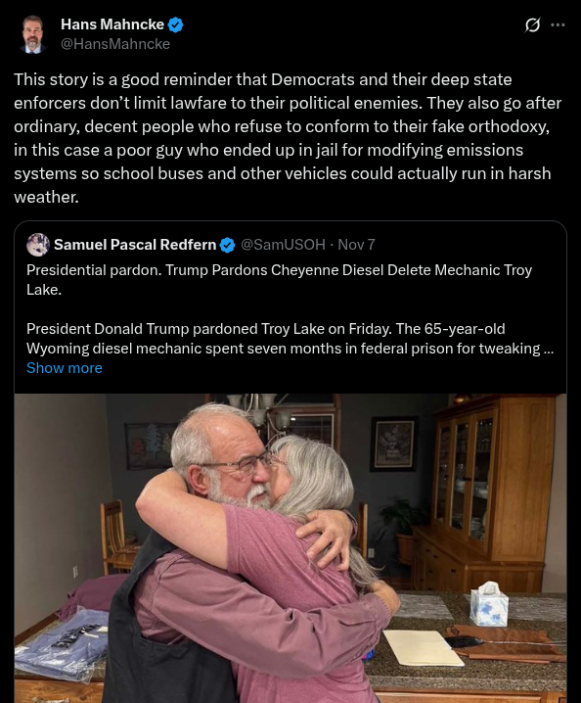Click the quoted tweet headline text

[279, 280]
